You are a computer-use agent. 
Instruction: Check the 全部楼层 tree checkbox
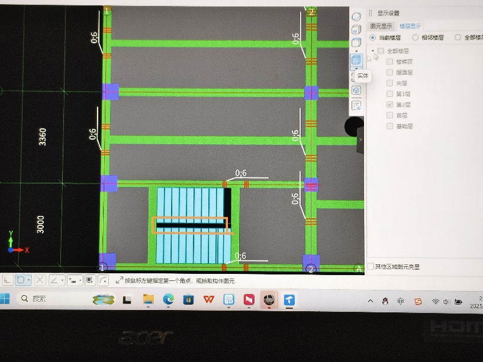click(381, 51)
